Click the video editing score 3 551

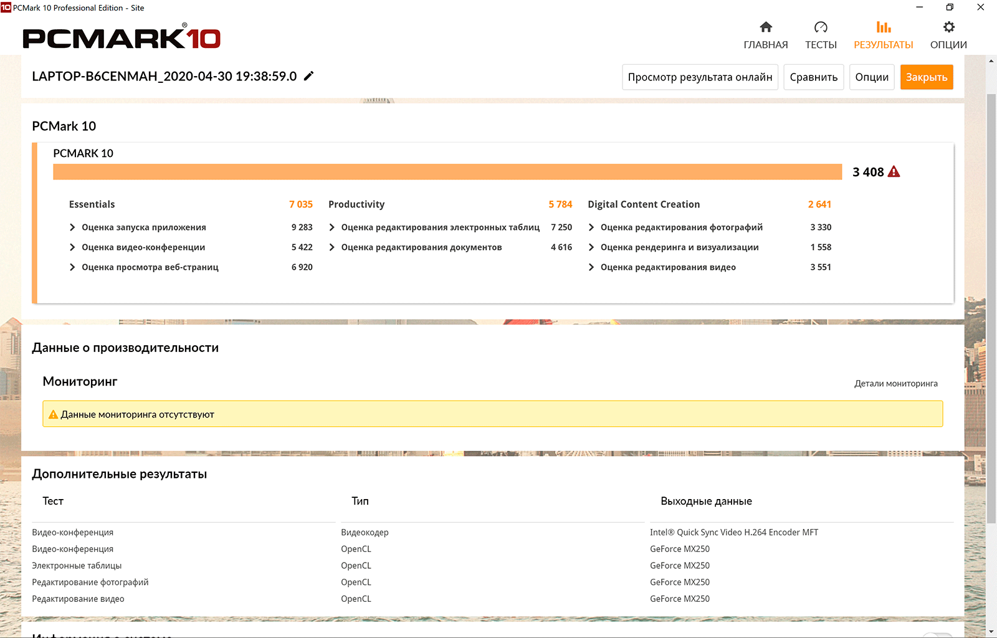tap(821, 267)
